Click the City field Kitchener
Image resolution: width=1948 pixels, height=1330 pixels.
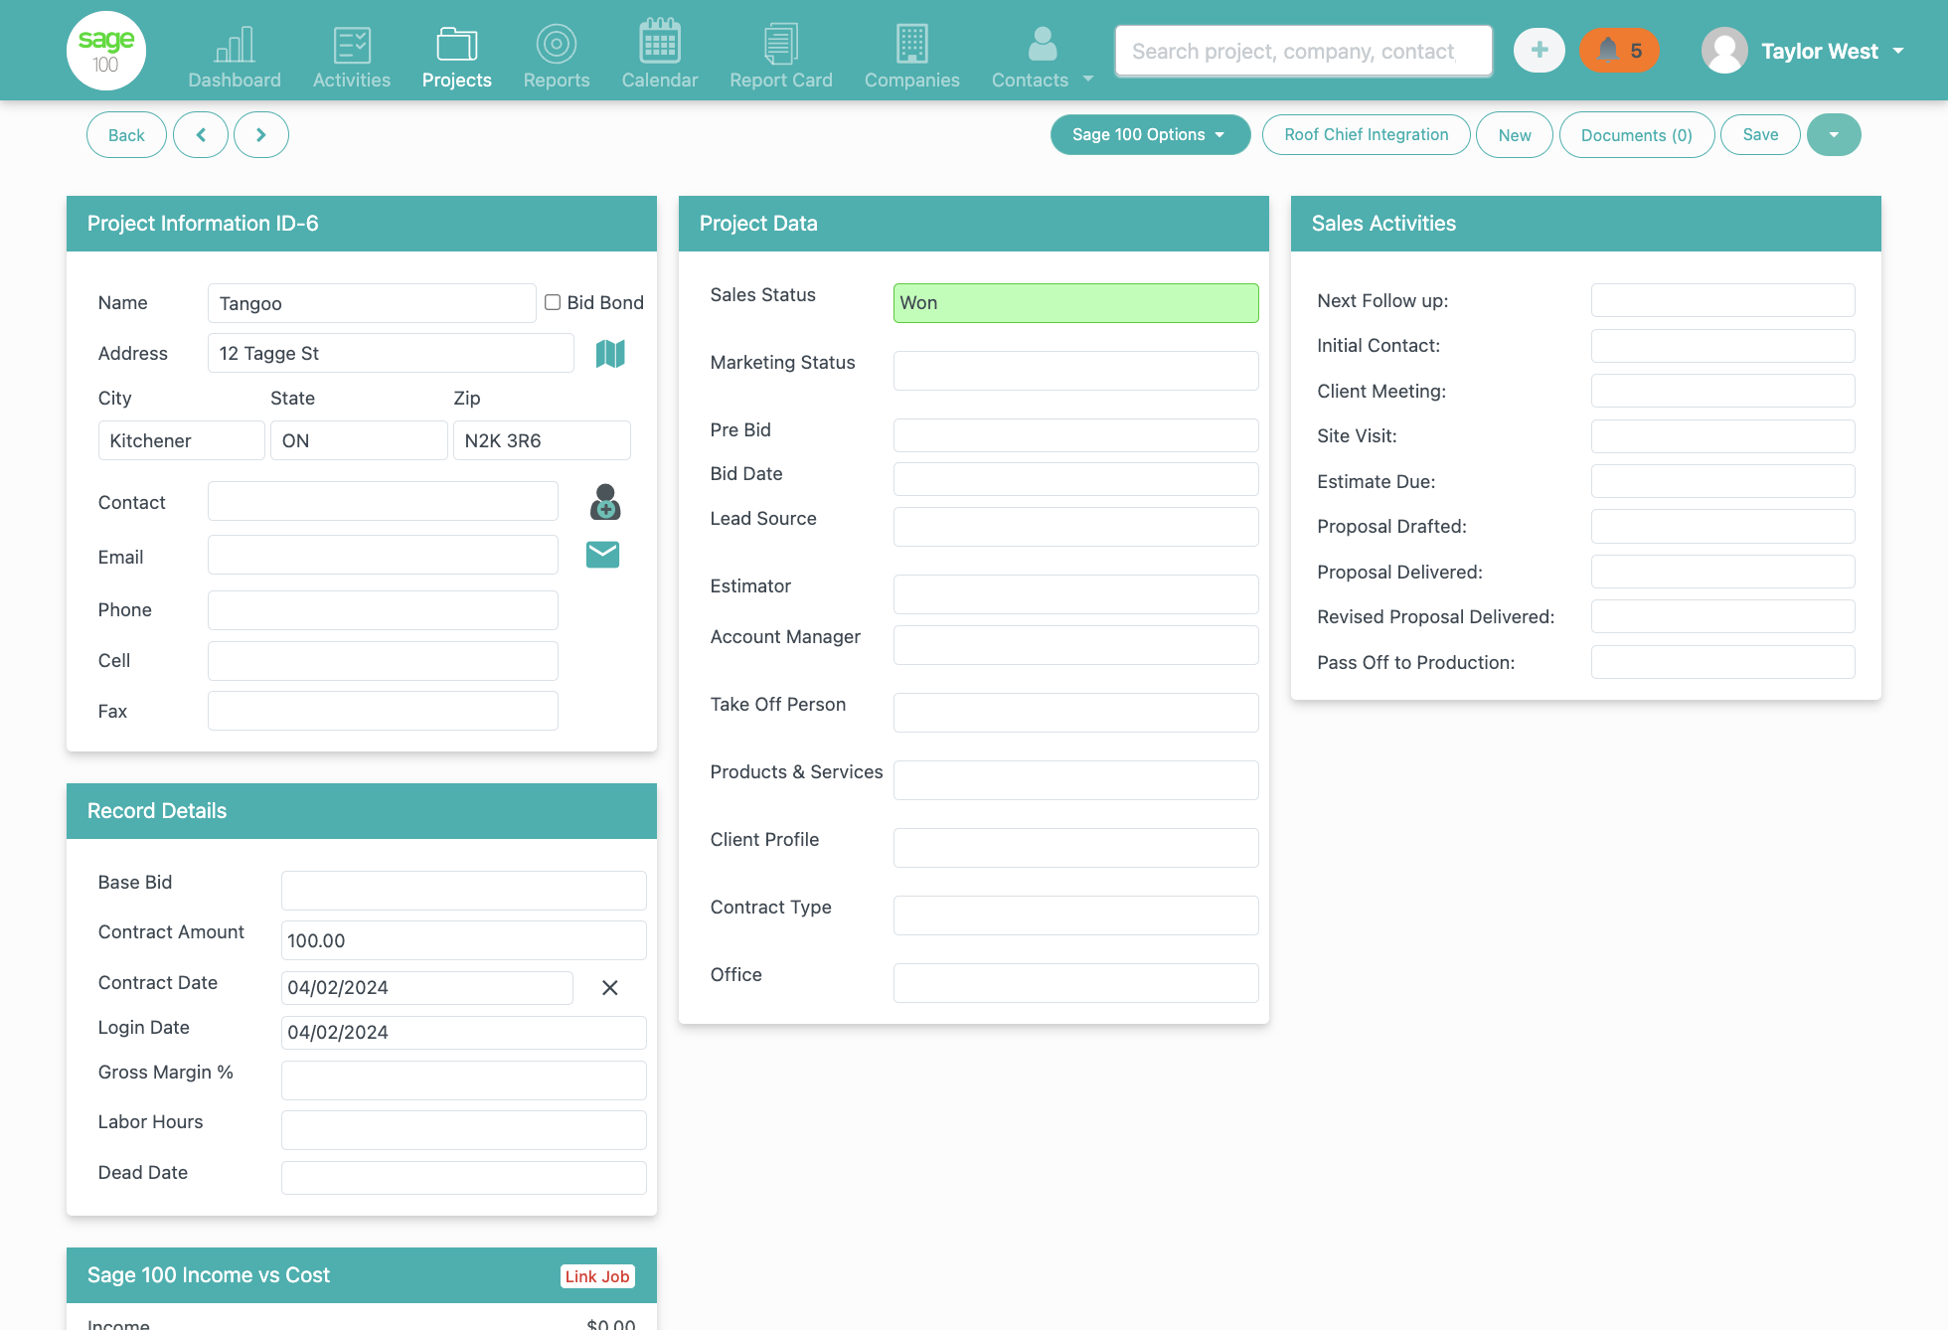point(182,440)
